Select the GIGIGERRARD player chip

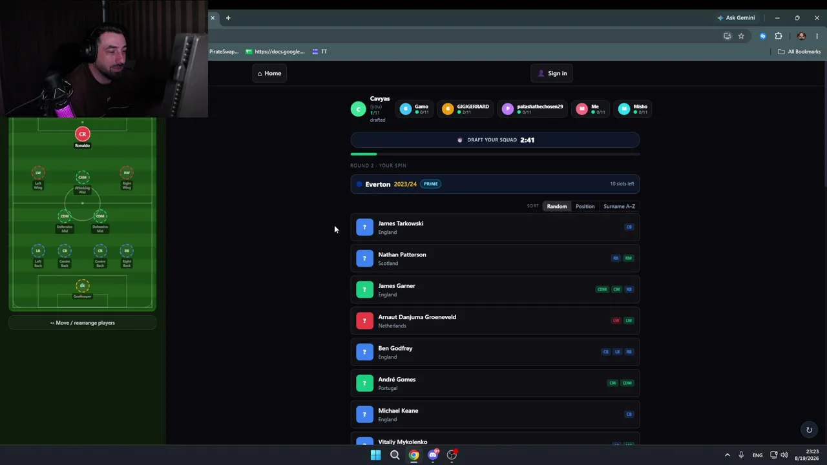coord(466,109)
